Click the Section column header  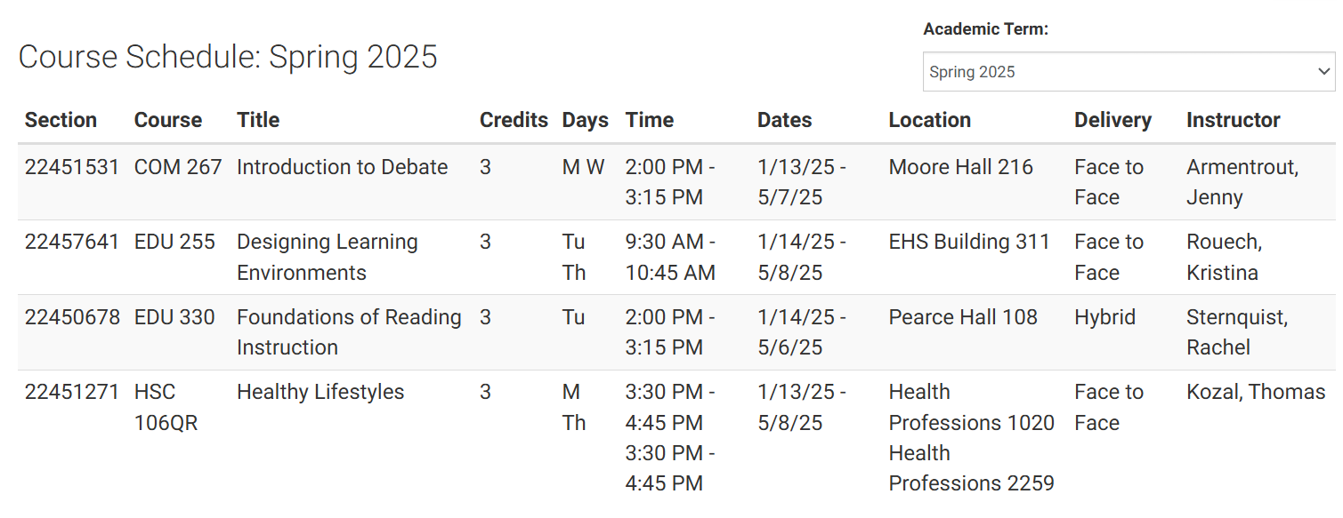click(x=61, y=120)
